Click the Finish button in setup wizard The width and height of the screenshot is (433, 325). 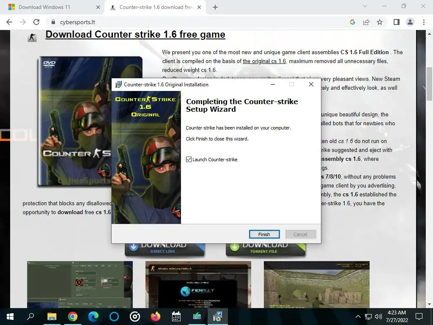click(x=264, y=234)
